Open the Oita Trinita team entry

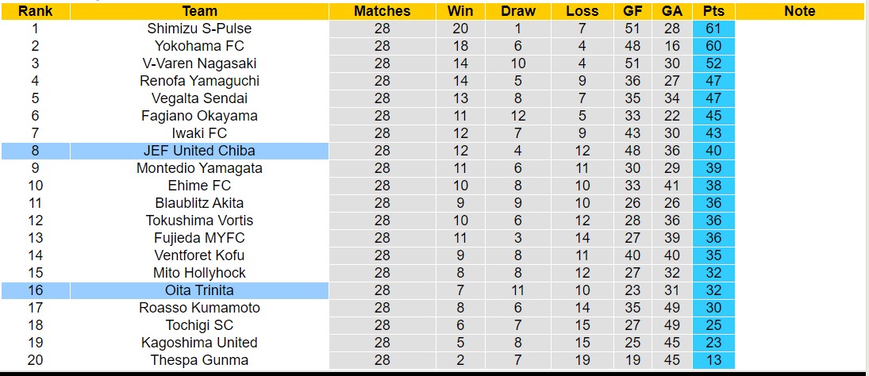click(x=199, y=290)
